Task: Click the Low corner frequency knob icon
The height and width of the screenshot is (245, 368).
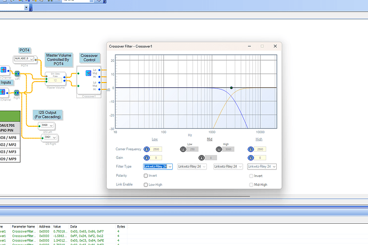Action: 147,150
